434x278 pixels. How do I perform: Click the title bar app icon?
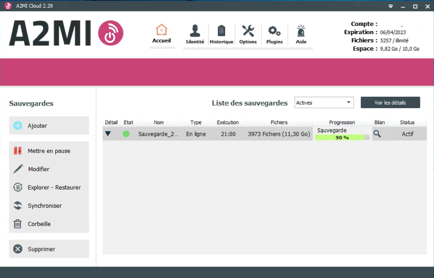click(8, 6)
